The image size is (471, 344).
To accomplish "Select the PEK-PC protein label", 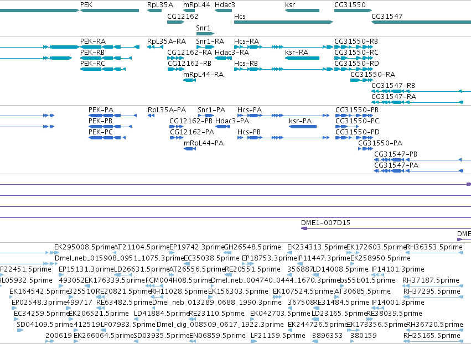I will pos(101,132).
